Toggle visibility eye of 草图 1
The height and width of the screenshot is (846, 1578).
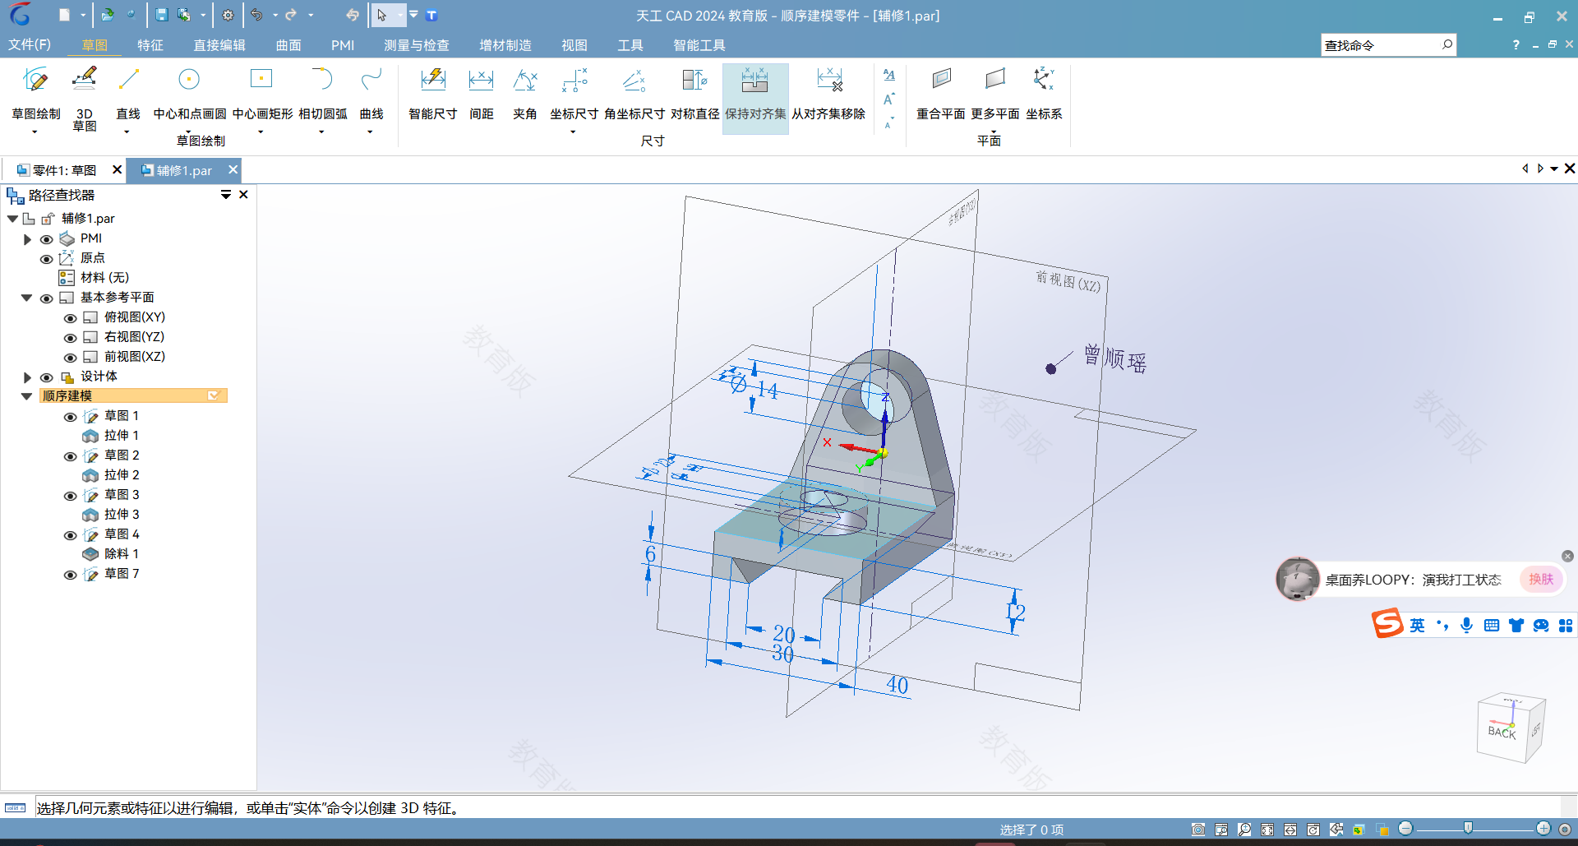(x=71, y=417)
